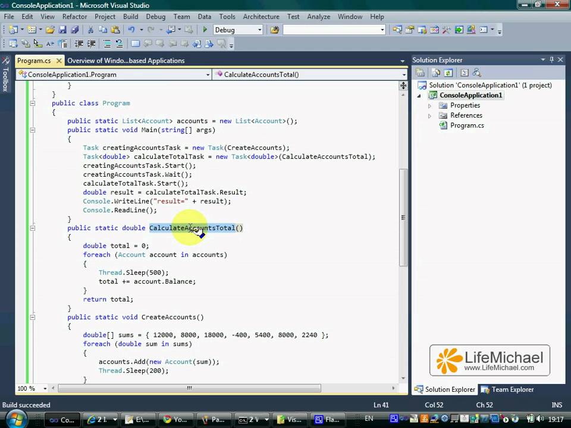
Task: Comment out the selected lines icon
Action: (x=107, y=44)
